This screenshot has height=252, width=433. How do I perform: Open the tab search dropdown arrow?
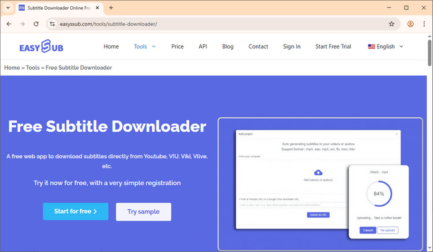[x=8, y=7]
